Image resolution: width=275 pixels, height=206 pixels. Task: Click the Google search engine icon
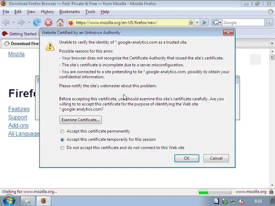coord(216,22)
